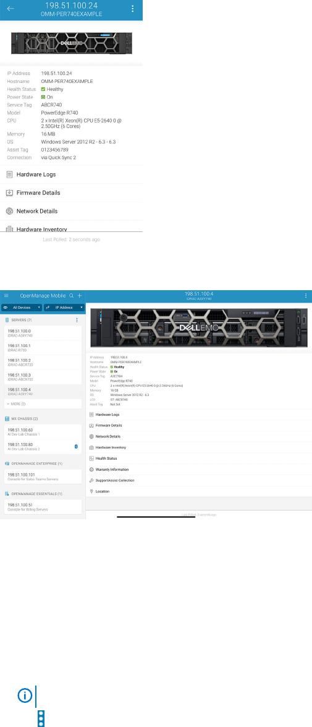Screen dimensions: 312x727
Task: Open Network Details in the tablet view
Action: (x=199, y=436)
